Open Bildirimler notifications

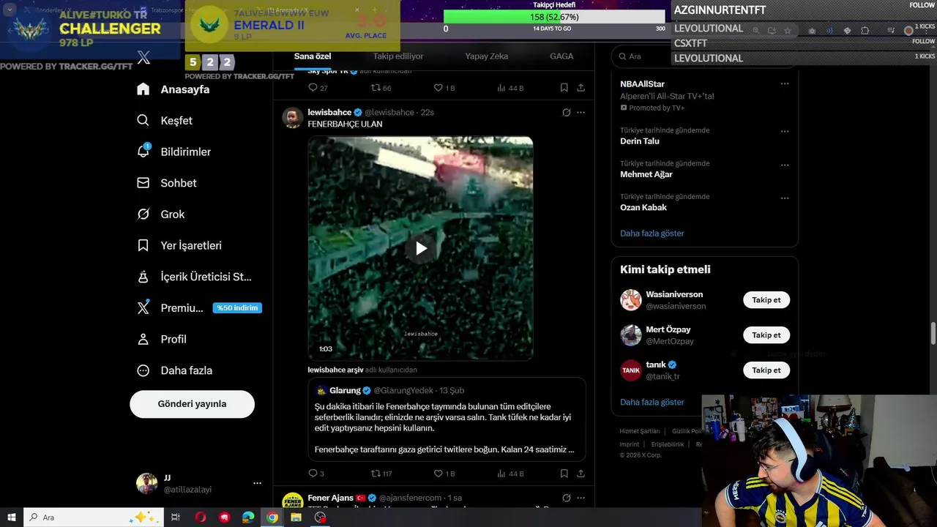pos(175,152)
